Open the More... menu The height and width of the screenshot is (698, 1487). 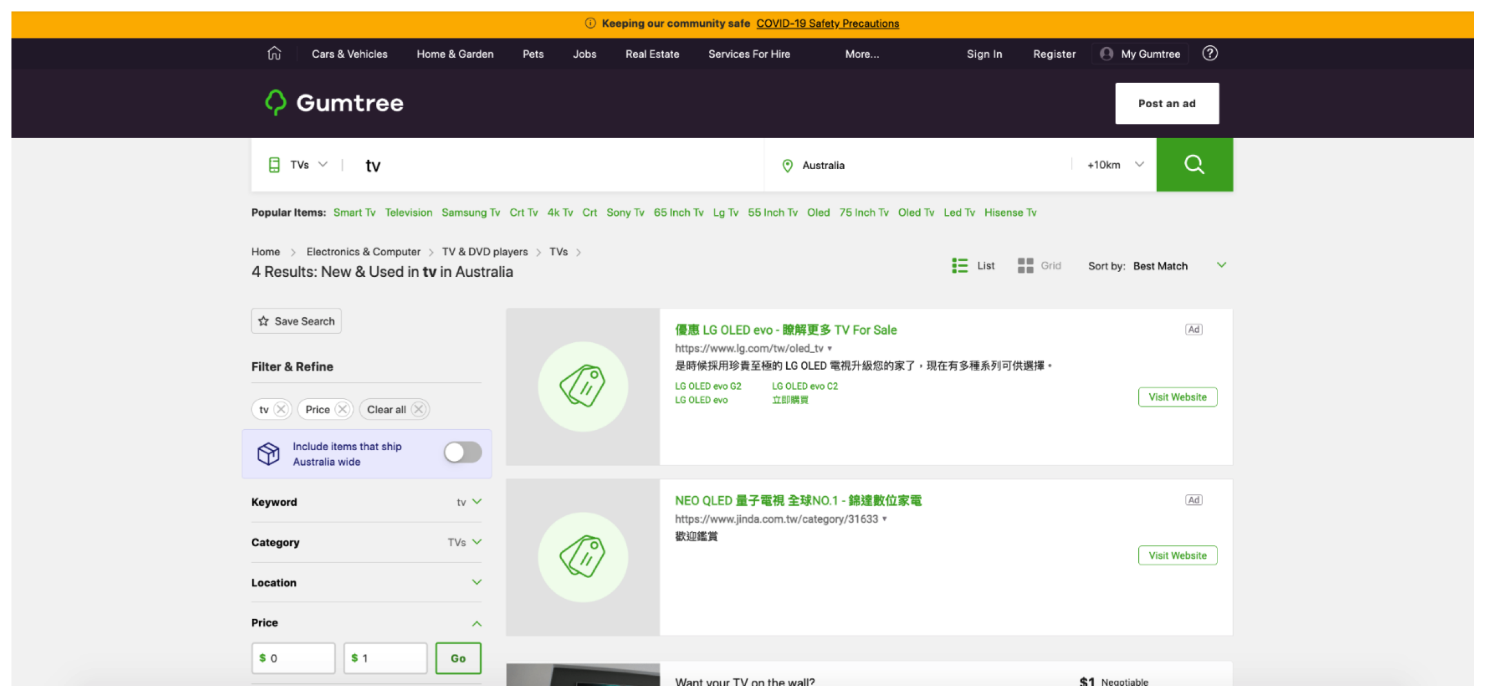click(861, 54)
